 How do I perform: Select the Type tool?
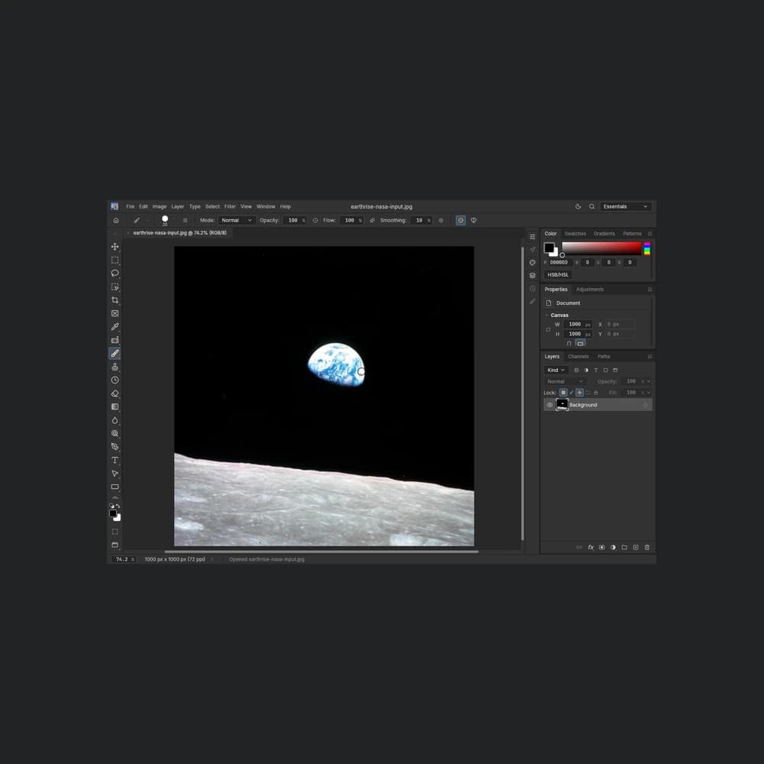[115, 460]
